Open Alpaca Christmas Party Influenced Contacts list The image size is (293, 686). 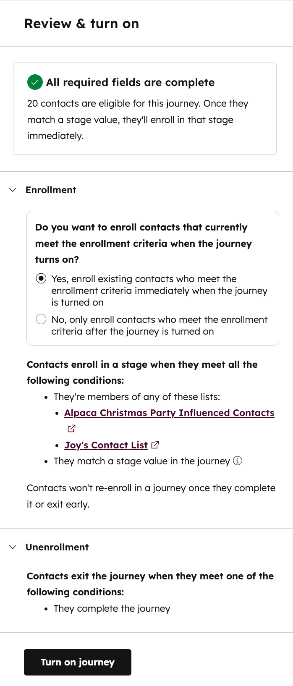click(x=169, y=413)
